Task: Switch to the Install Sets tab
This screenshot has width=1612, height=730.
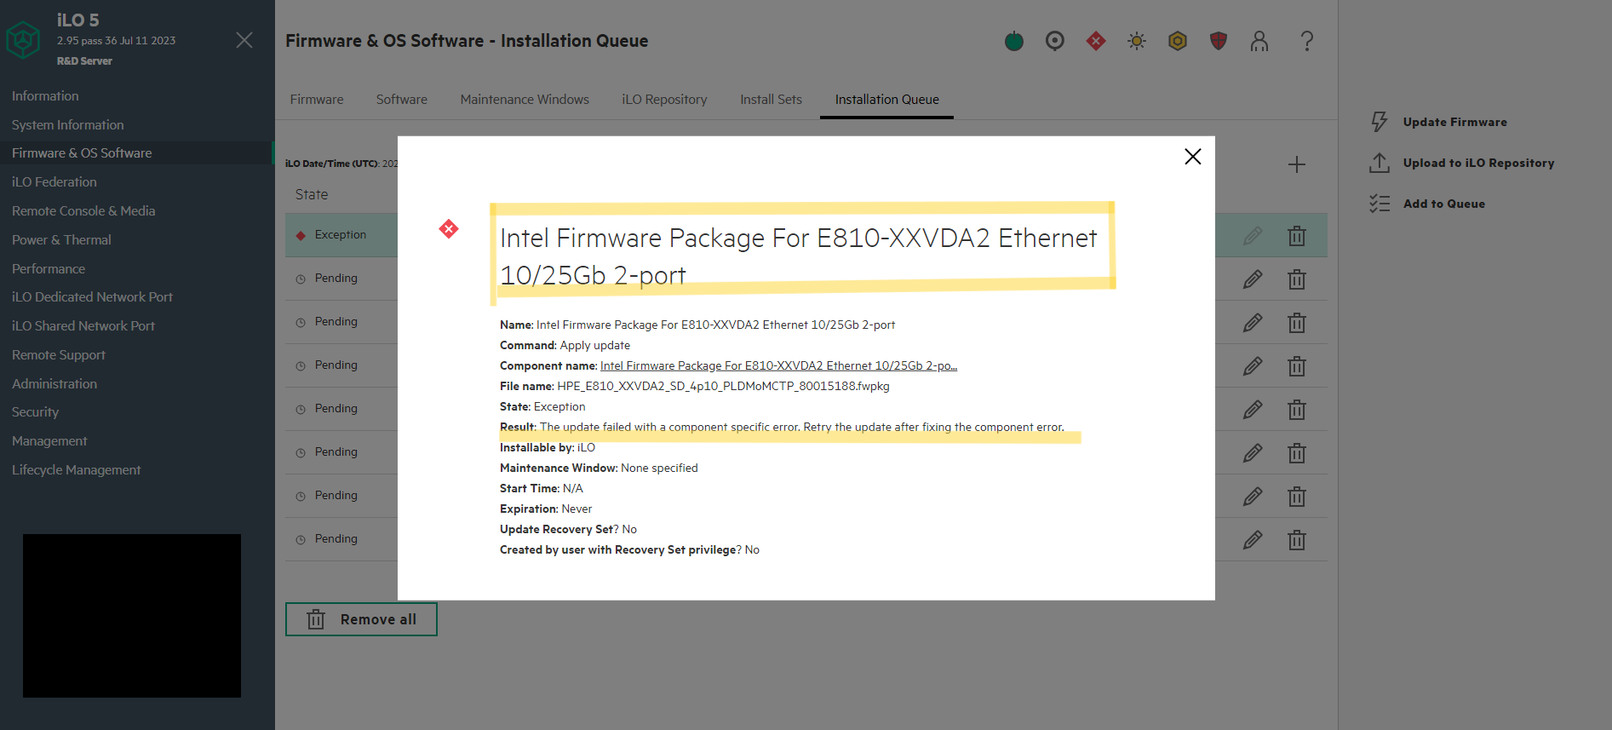Action: [x=770, y=99]
